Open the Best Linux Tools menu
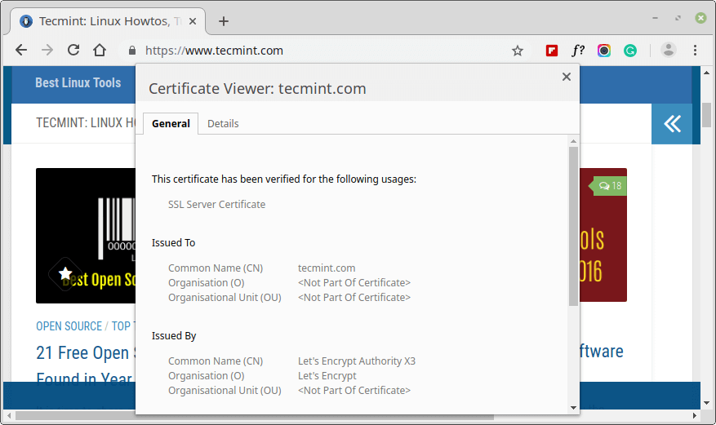This screenshot has width=716, height=425. point(78,83)
